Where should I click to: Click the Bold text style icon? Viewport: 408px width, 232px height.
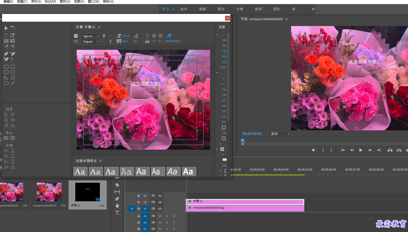[x=104, y=36]
